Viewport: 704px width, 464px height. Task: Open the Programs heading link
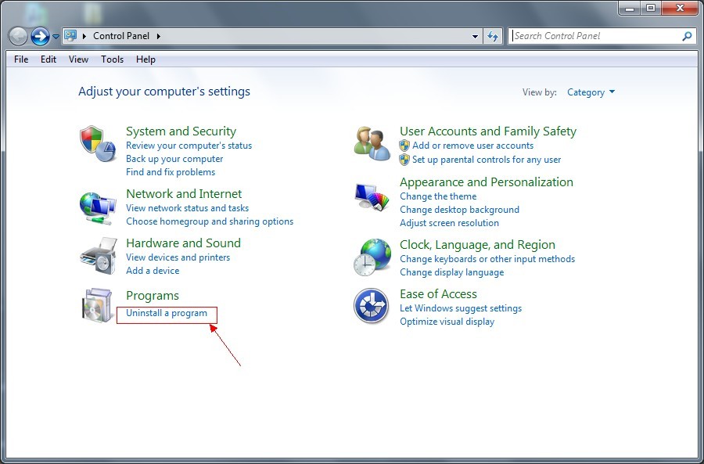[x=153, y=296]
